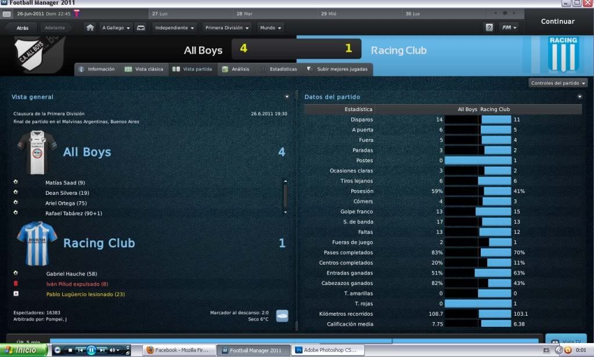This screenshot has height=357, width=594.
Task: Click the Continuar button
Action: [557, 22]
